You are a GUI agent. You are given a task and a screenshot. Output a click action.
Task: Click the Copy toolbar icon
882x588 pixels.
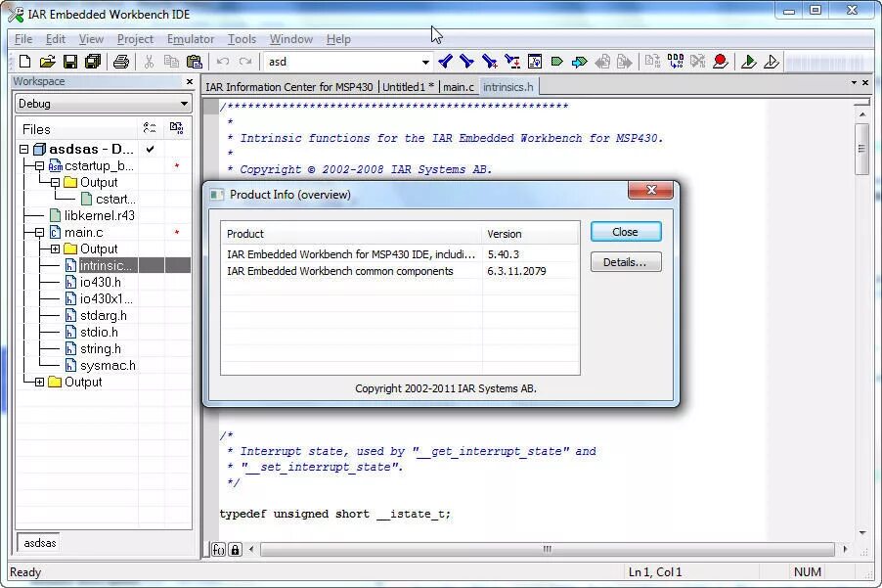pyautogui.click(x=171, y=62)
